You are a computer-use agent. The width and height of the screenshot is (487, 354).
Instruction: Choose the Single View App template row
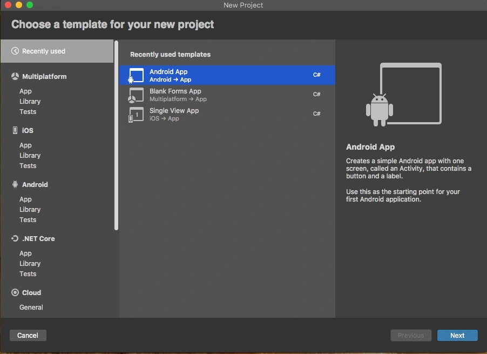click(227, 114)
